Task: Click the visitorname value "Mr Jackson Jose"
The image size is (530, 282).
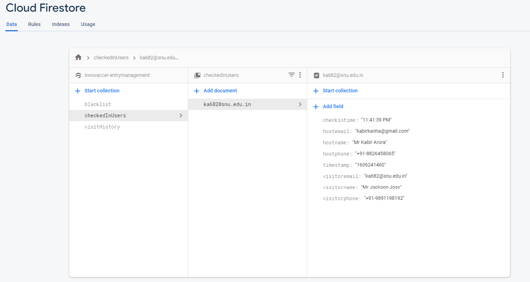Action: 381,187
